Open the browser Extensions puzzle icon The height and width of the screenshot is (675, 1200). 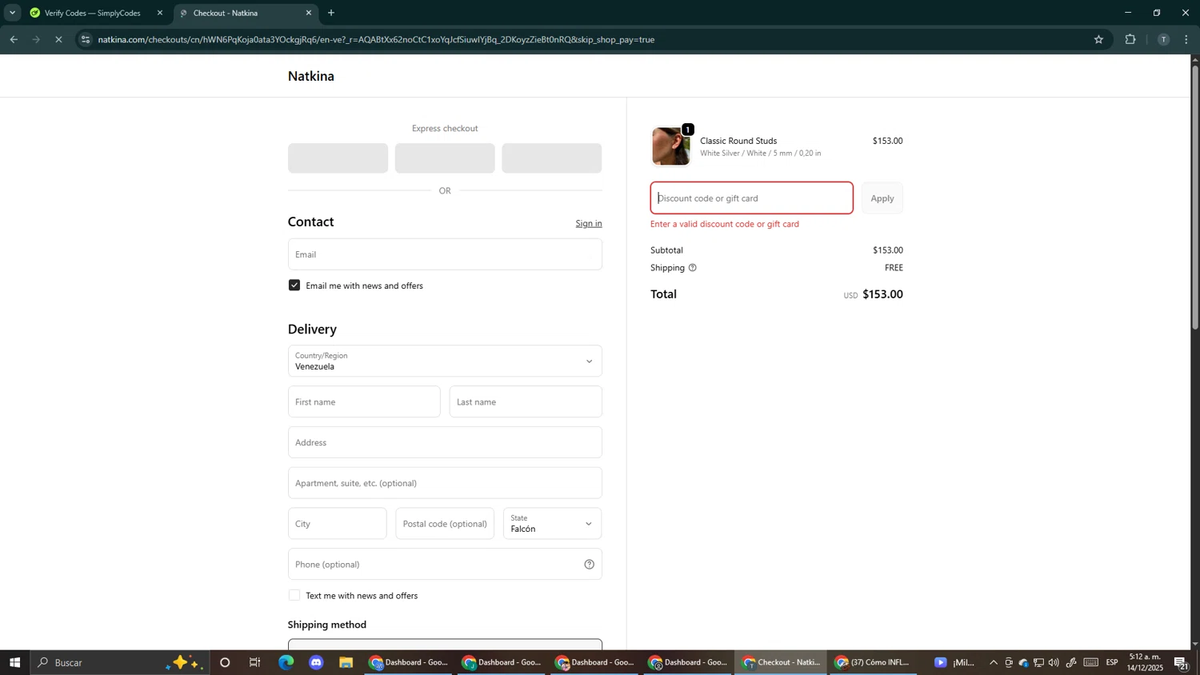pyautogui.click(x=1130, y=39)
